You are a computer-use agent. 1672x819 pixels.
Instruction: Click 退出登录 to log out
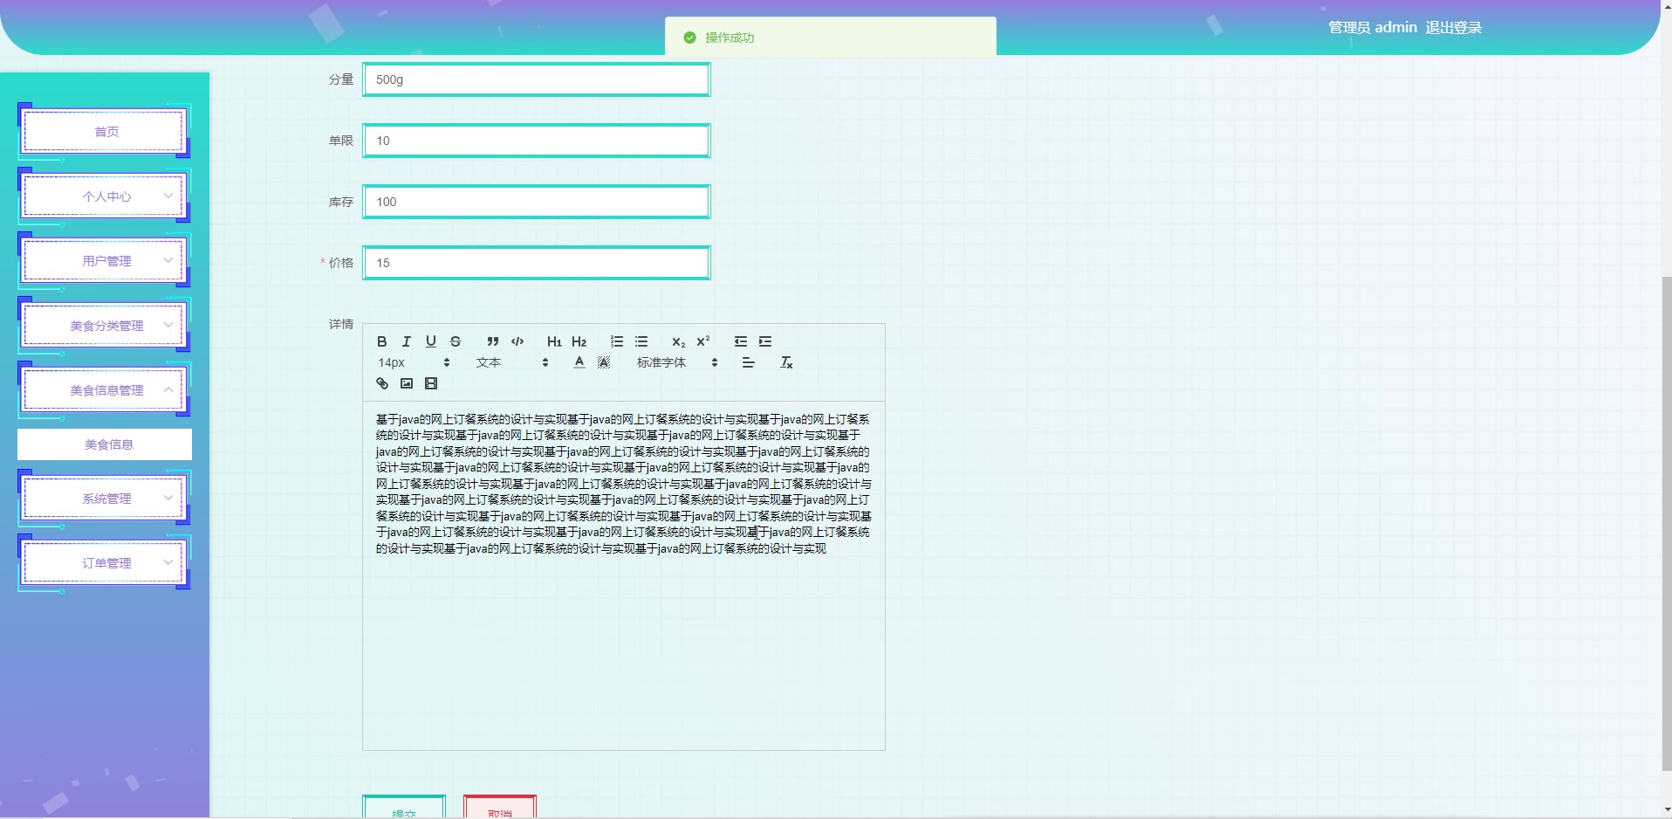tap(1453, 28)
